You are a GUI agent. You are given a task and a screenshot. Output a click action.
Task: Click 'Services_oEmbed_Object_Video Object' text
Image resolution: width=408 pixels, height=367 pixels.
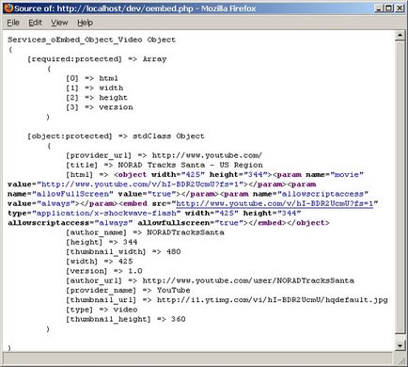pos(91,40)
